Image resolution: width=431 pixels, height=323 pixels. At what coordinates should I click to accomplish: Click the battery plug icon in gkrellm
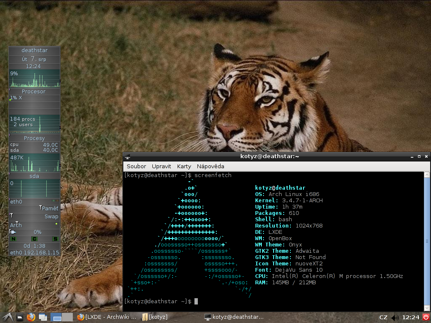point(13,232)
